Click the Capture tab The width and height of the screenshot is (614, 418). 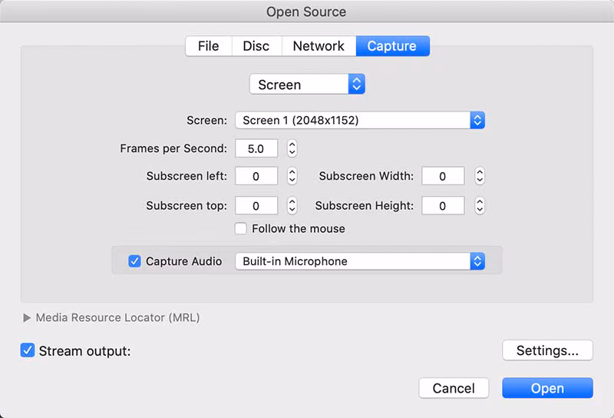[x=391, y=46]
